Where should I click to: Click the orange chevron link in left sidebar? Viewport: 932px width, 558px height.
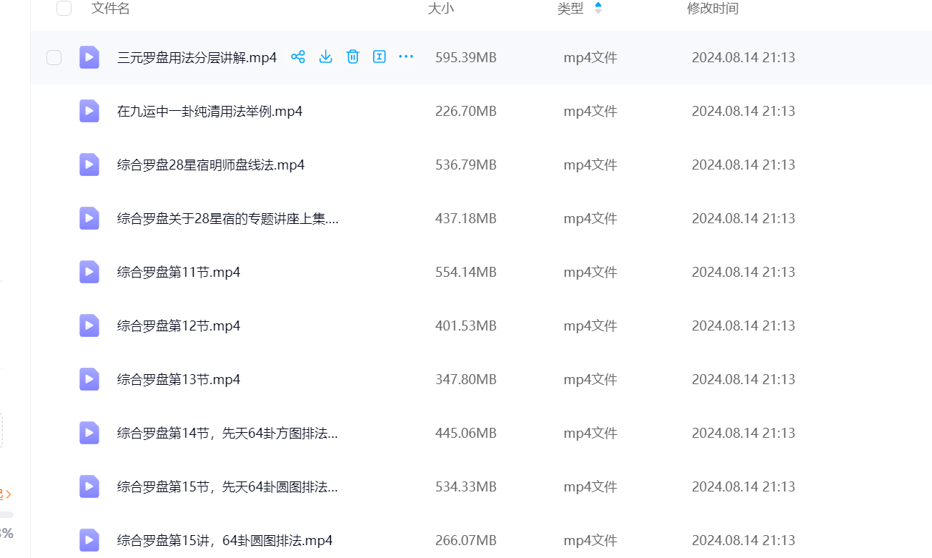tap(6, 494)
